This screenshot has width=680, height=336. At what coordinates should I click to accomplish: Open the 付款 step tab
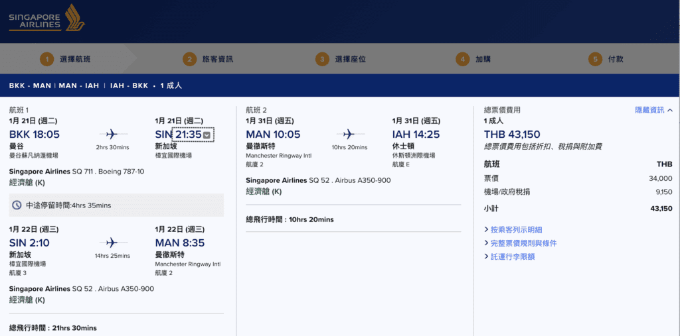(x=606, y=60)
